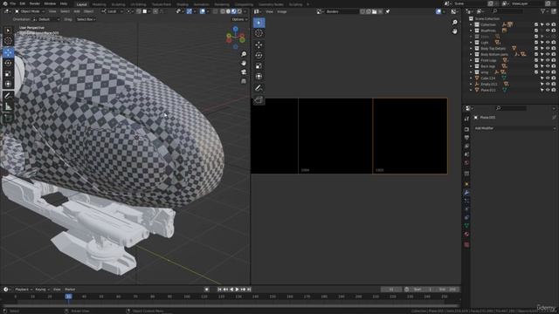Open the Add Modifier dropdown

tap(514, 128)
